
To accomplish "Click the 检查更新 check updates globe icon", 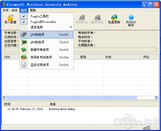I will tap(114, 17).
